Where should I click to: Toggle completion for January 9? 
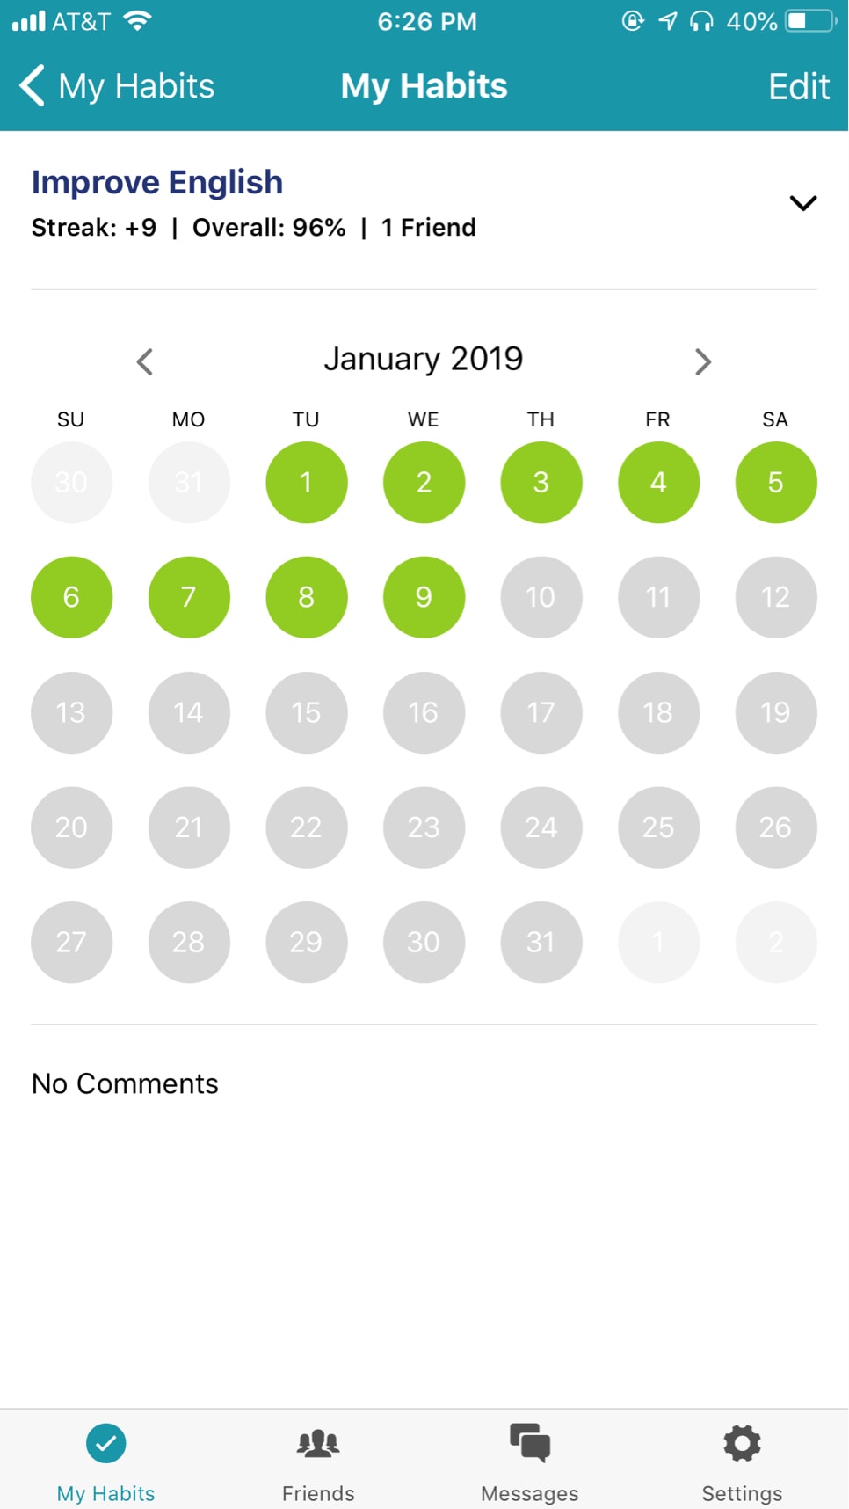tap(424, 597)
